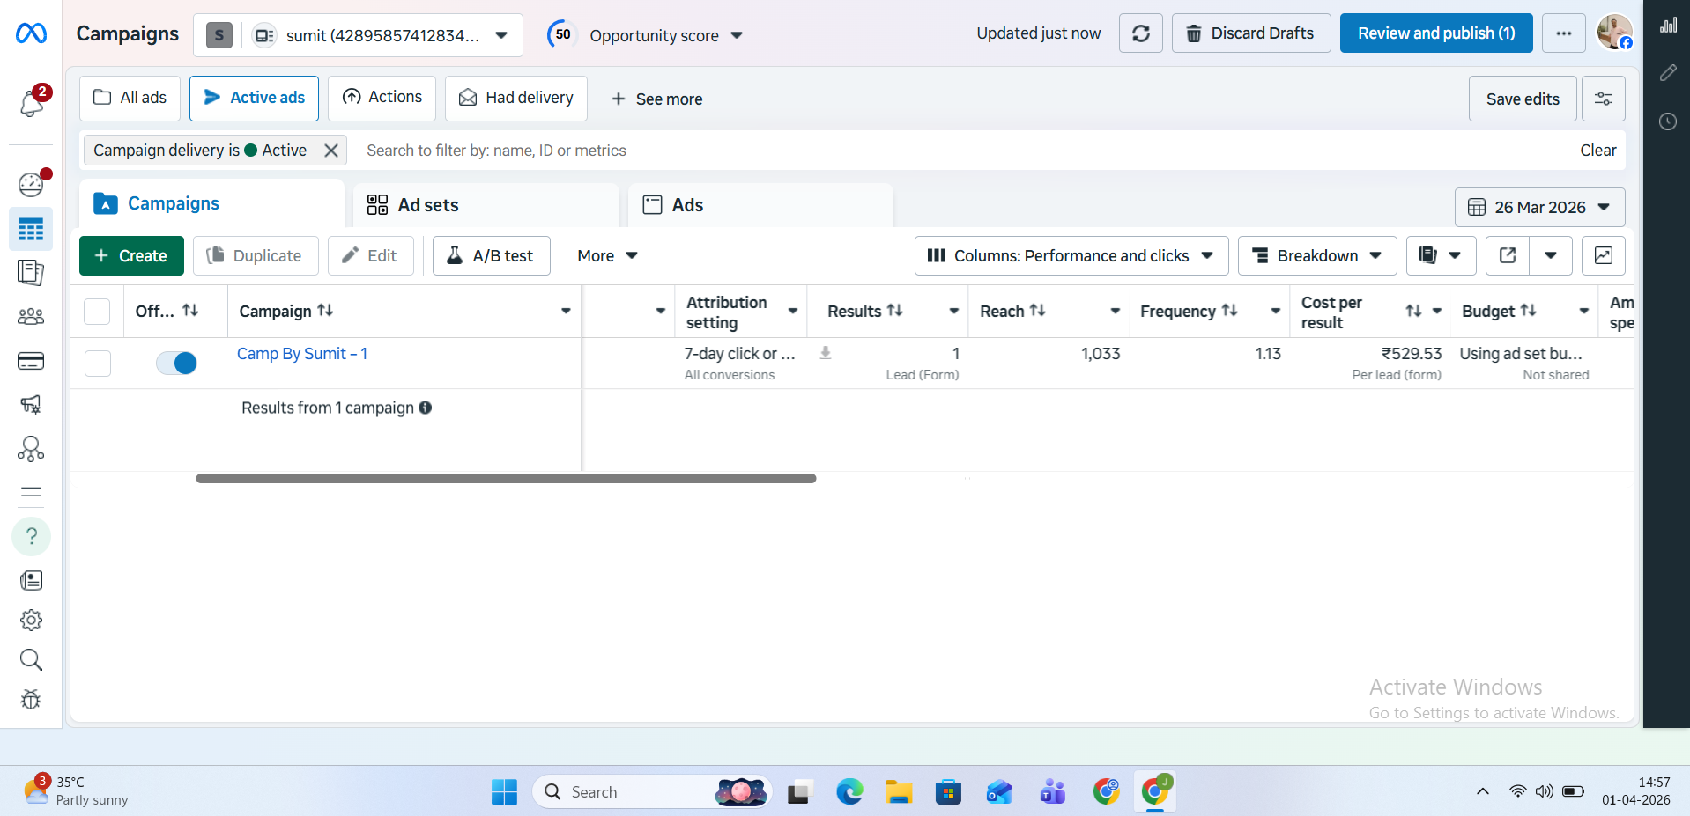Open Campaign column header dropdown arrow
This screenshot has width=1690, height=816.
[566, 311]
